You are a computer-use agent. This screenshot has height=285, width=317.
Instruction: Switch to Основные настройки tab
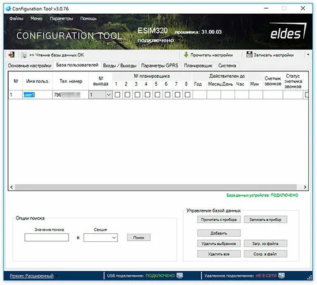29,66
